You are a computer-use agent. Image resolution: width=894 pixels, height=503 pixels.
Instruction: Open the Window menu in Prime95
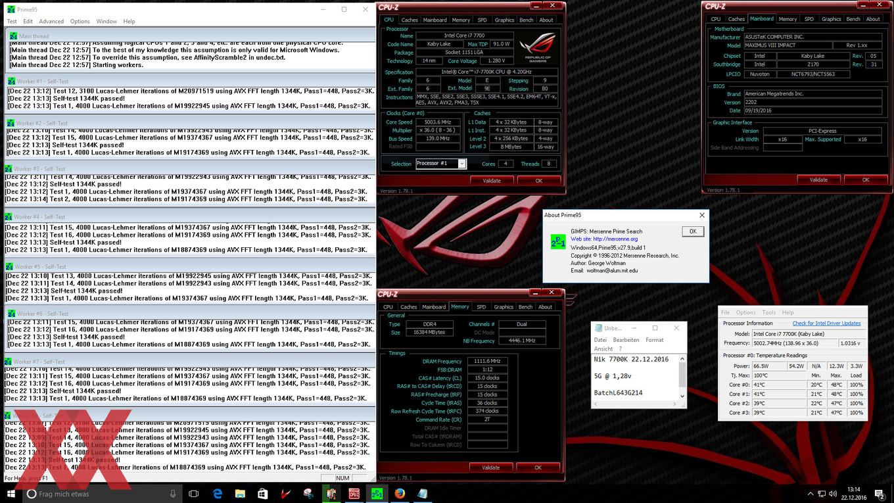[x=106, y=21]
